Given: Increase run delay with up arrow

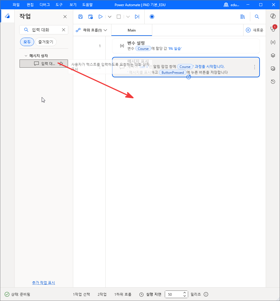Looking at the screenshot, I should 185,293.
